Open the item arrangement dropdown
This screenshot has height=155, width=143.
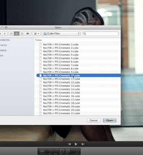tap(36, 34)
